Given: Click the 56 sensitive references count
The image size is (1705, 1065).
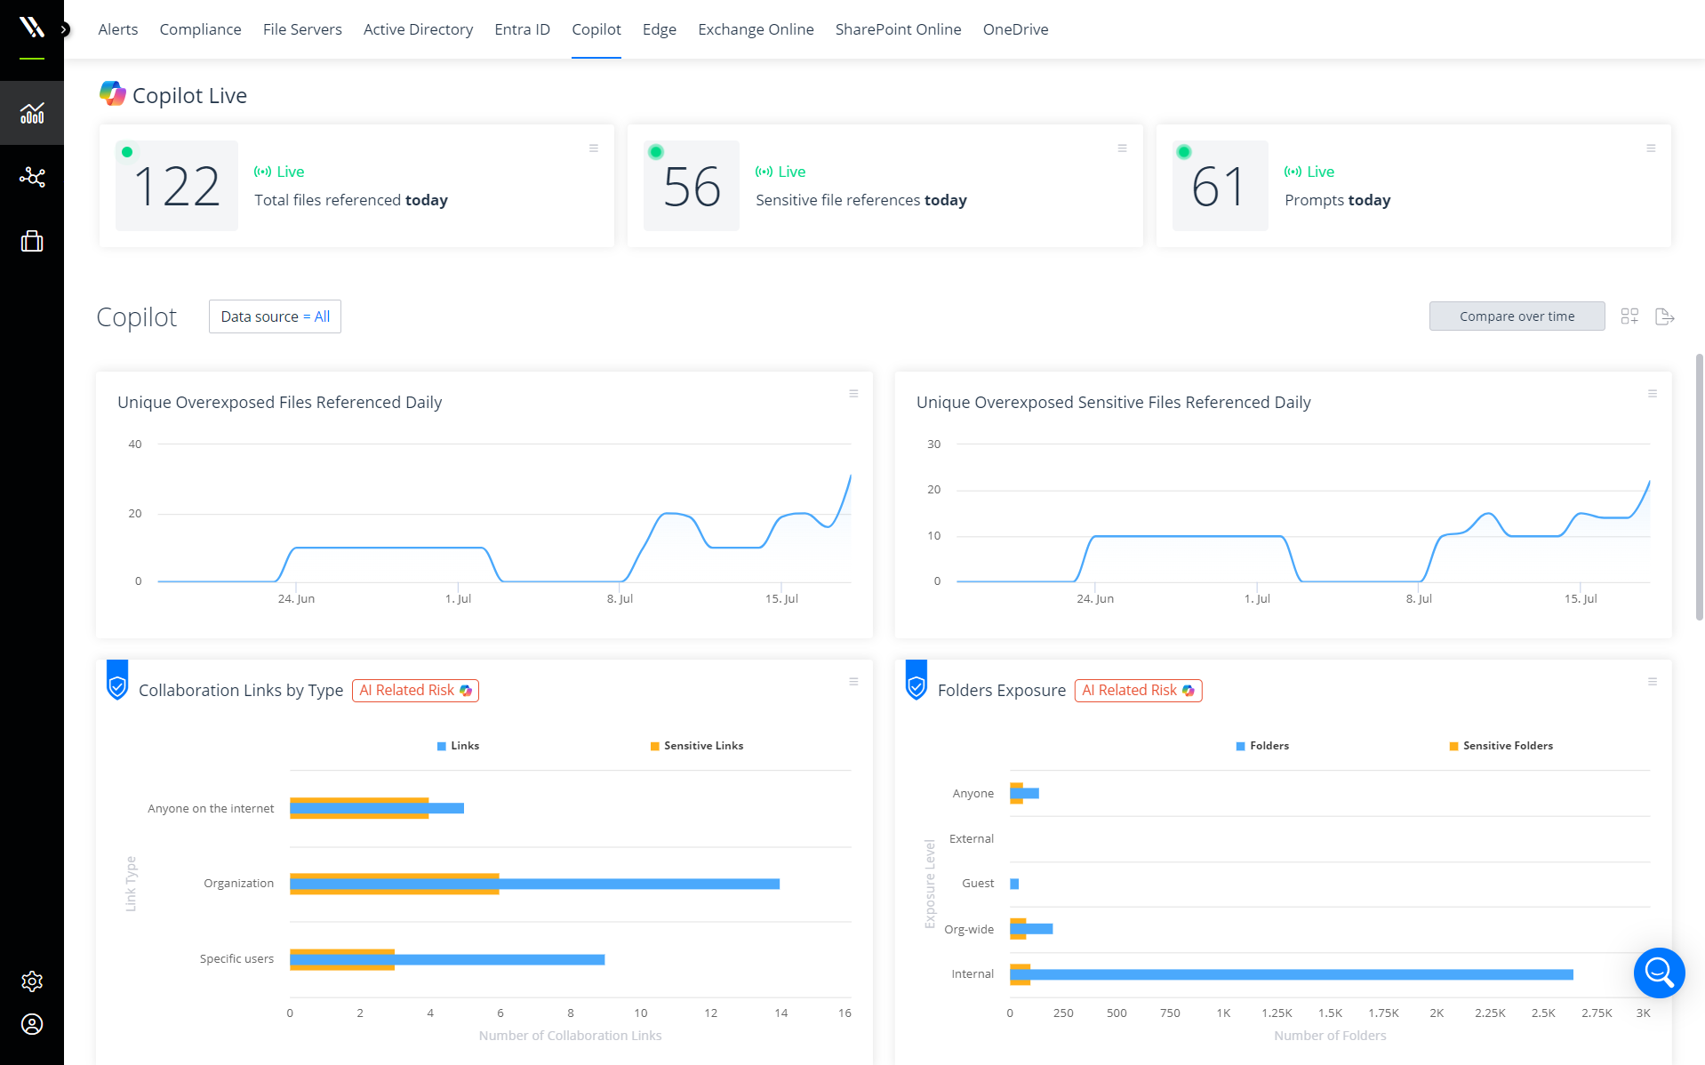Looking at the screenshot, I should (692, 187).
